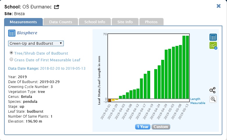The height and width of the screenshot is (140, 227).
Task: Click the green add-to-plot chart icon
Action: coord(213,46)
